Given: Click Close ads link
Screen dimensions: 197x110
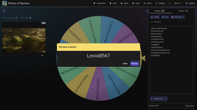Looking at the screenshot, I should 26,18.
